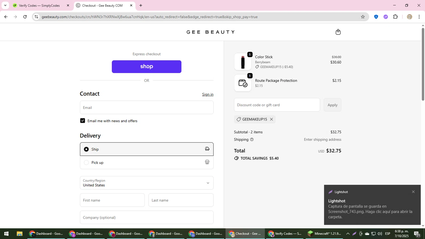View site information icon in address bar
Screen dimensions: 425x239
click(36, 17)
